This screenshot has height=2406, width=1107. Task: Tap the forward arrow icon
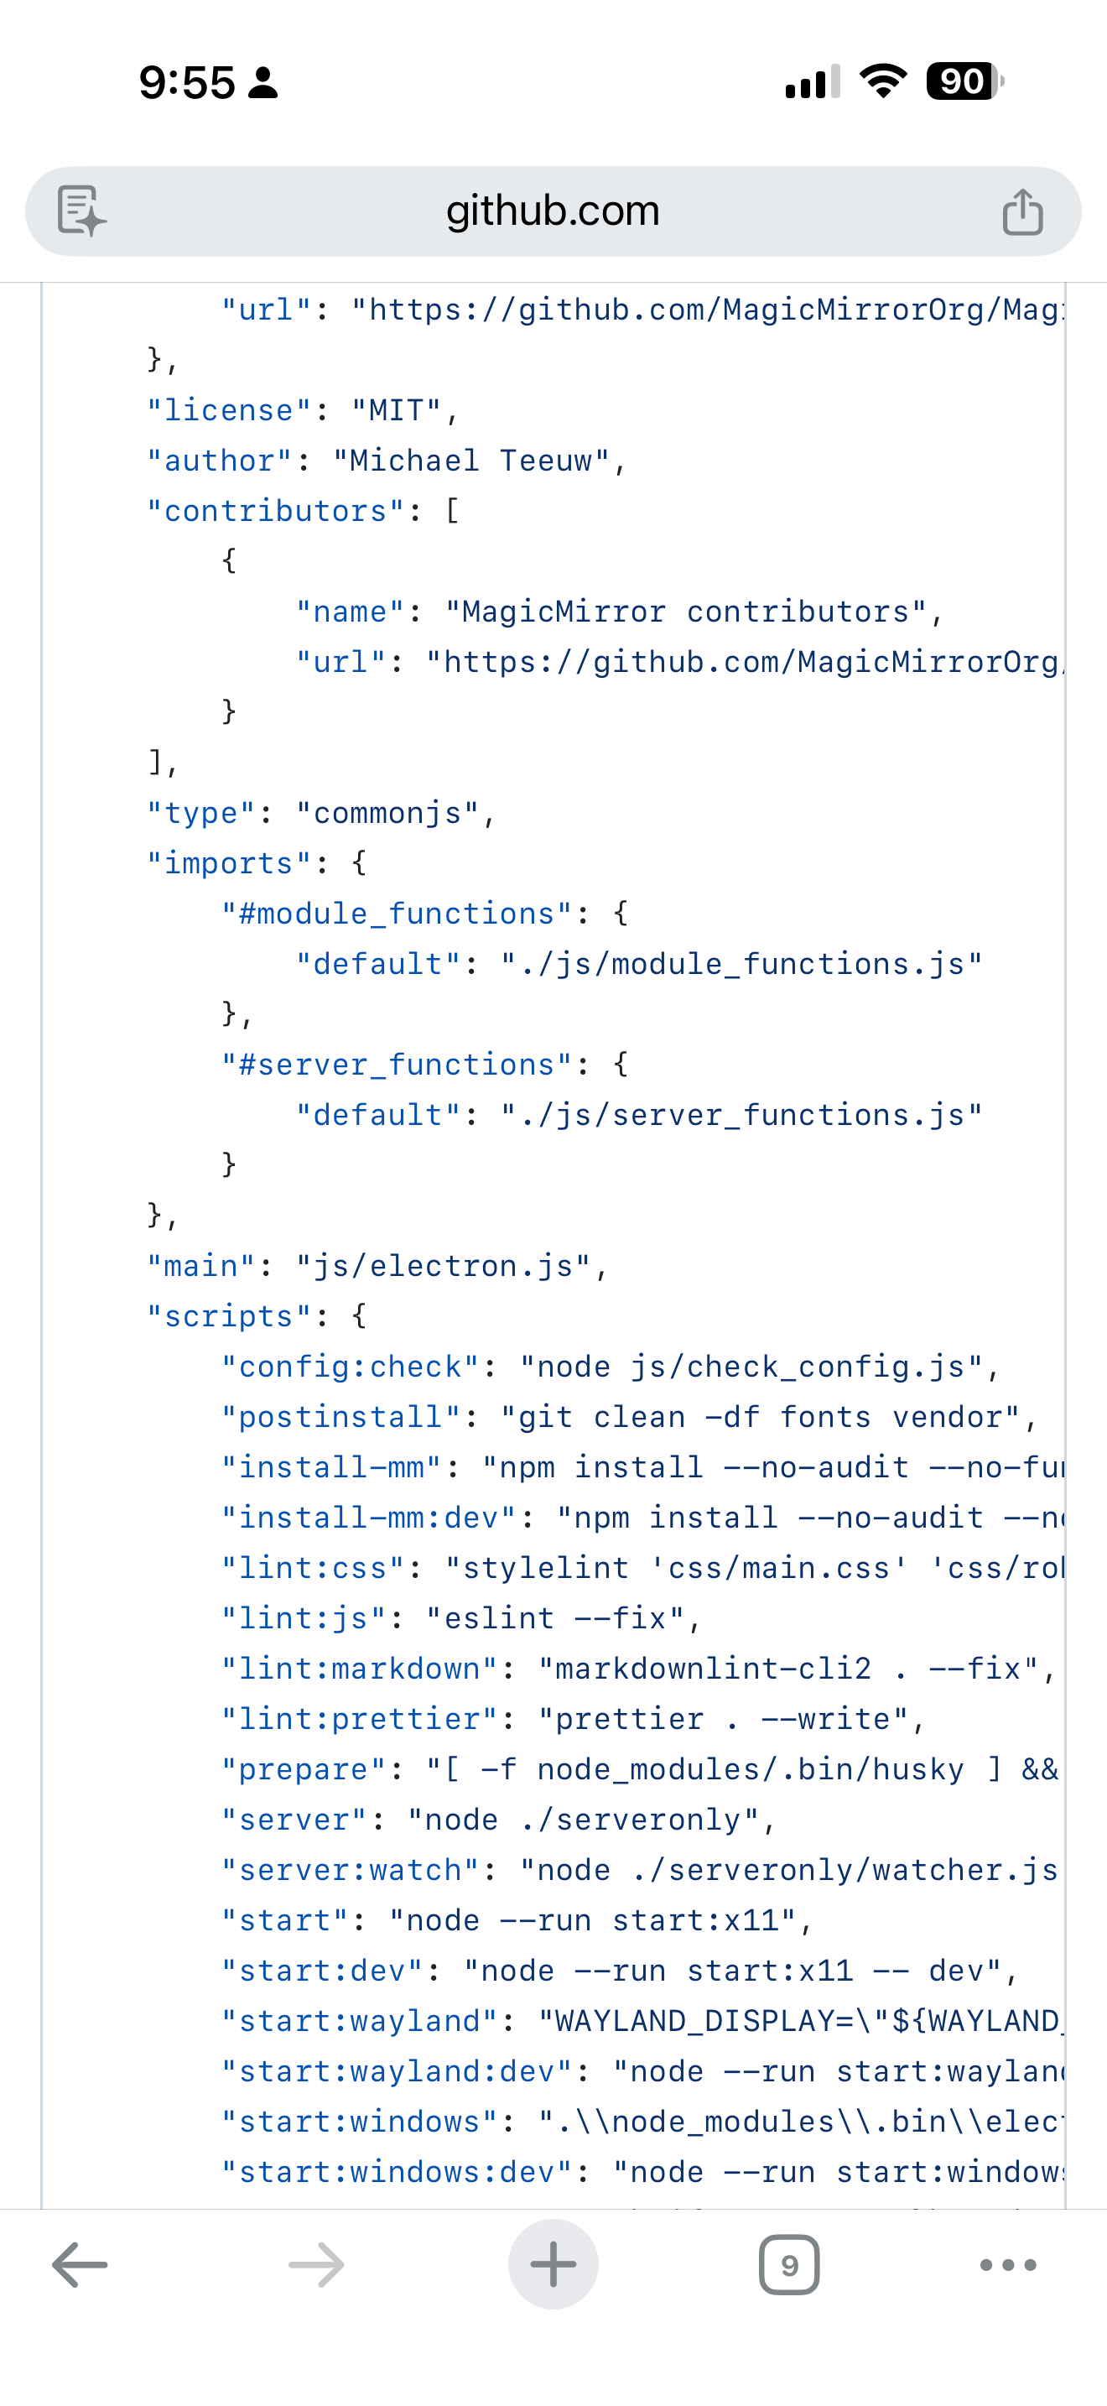coord(316,2264)
